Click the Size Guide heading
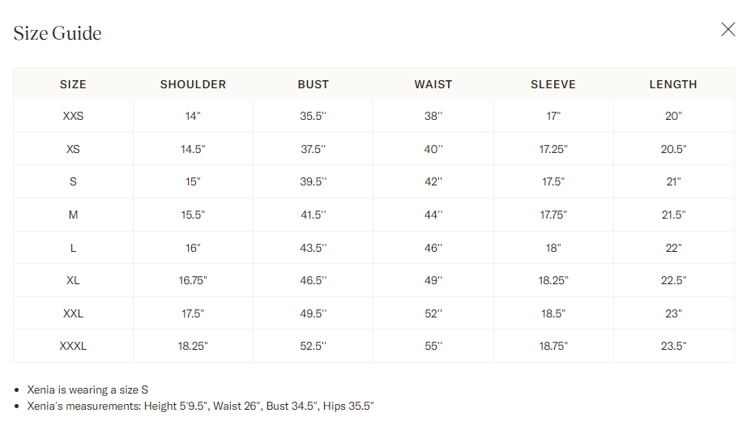The width and height of the screenshot is (738, 447). click(58, 33)
